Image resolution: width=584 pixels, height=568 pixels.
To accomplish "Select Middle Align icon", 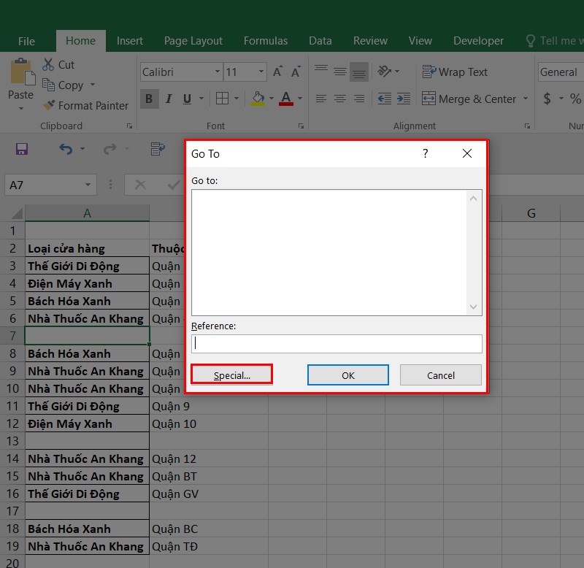I will tap(339, 72).
